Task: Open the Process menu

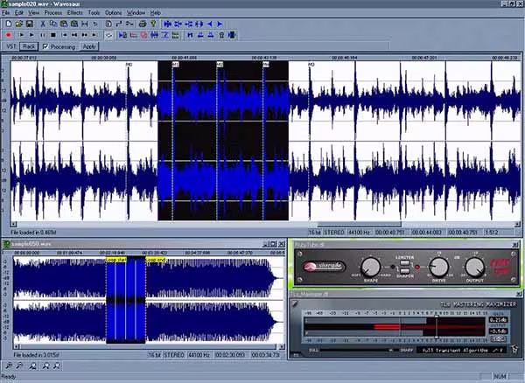Action: (53, 13)
